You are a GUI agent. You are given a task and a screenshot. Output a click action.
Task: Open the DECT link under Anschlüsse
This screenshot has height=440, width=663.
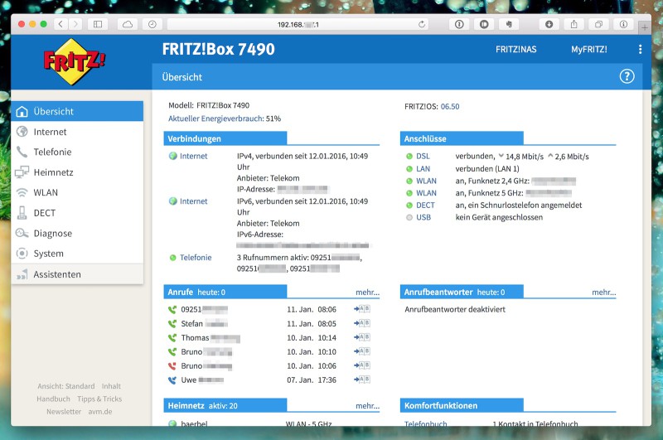(x=425, y=205)
